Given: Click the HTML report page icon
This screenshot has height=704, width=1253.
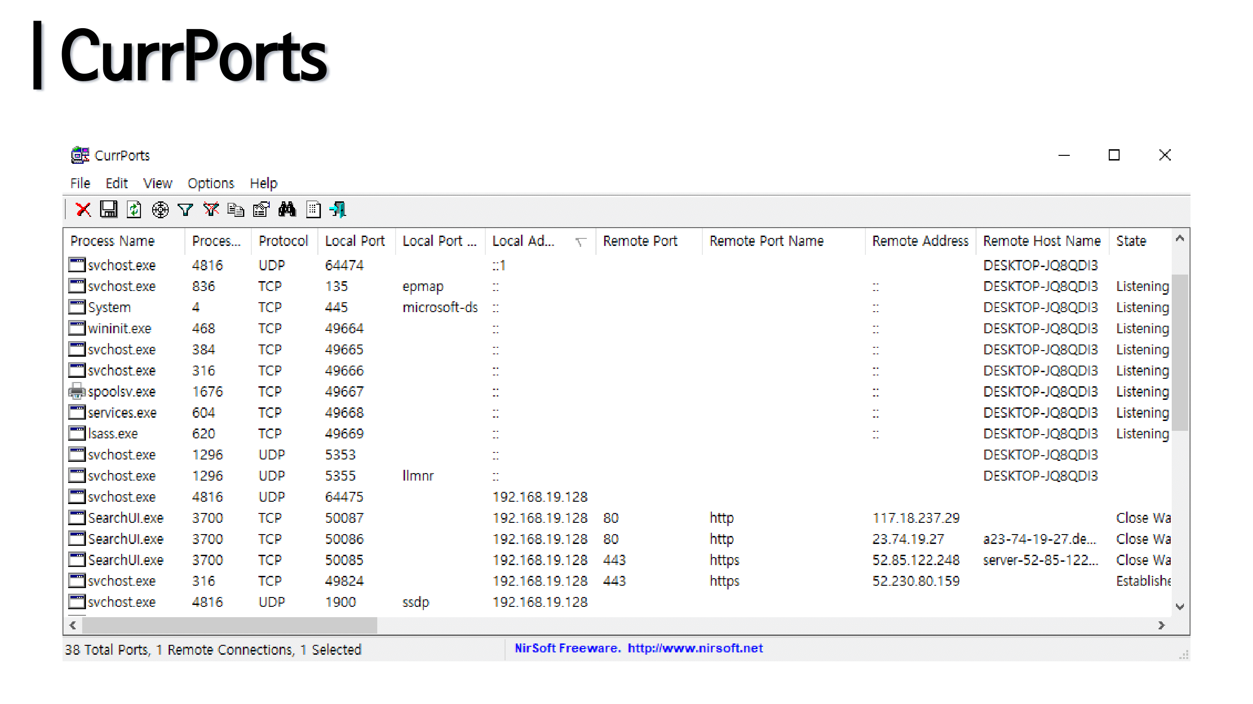Looking at the screenshot, I should click(313, 210).
